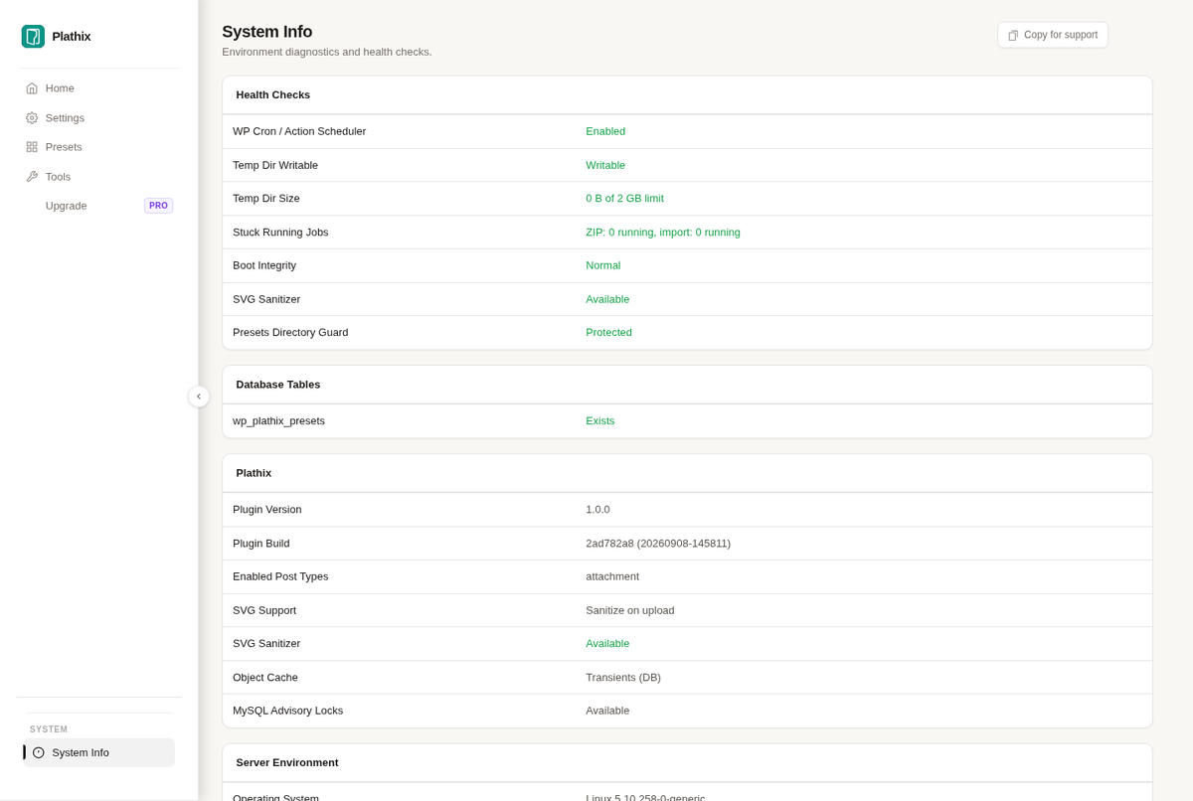Click the Protected status value
The height and width of the screenshot is (801, 1193).
608,333
